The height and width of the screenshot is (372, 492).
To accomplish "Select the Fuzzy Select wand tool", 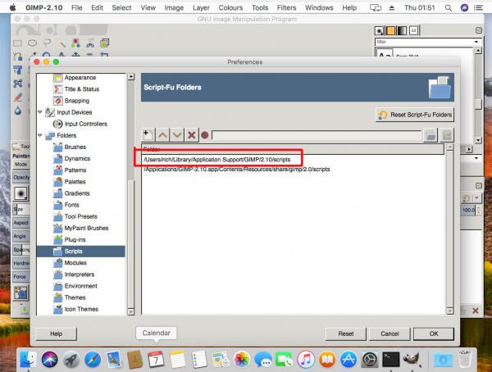I will [61, 43].
